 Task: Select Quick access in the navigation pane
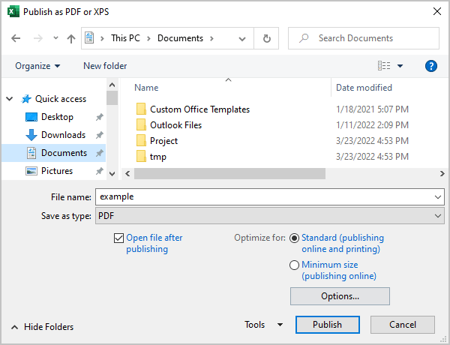click(x=61, y=99)
